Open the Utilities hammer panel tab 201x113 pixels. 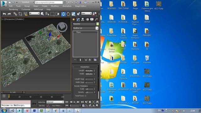(x=96, y=19)
